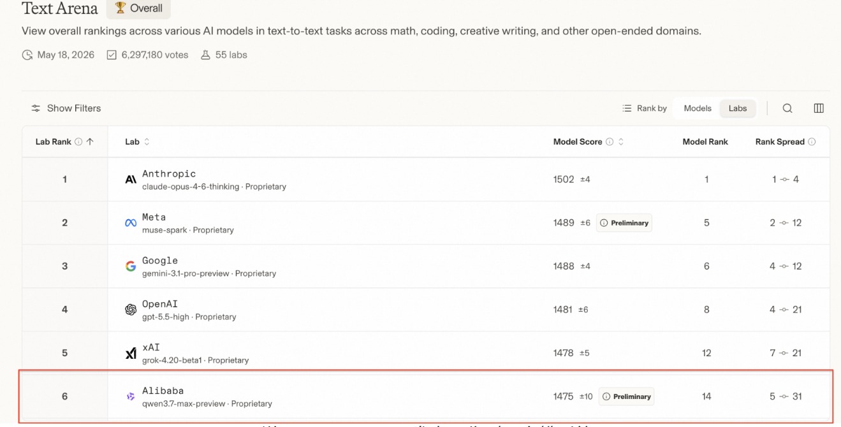Click Preliminary badge on Meta row
The height and width of the screenshot is (427, 841).
click(624, 223)
